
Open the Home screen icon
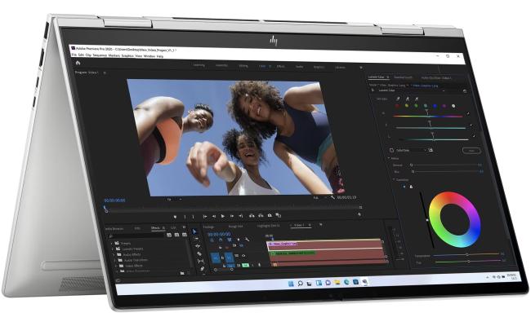coord(78,64)
